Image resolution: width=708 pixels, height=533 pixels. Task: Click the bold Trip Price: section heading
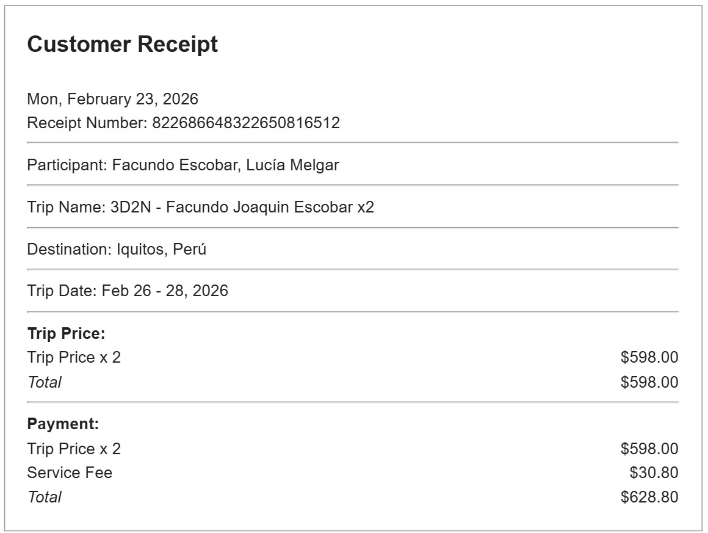67,333
